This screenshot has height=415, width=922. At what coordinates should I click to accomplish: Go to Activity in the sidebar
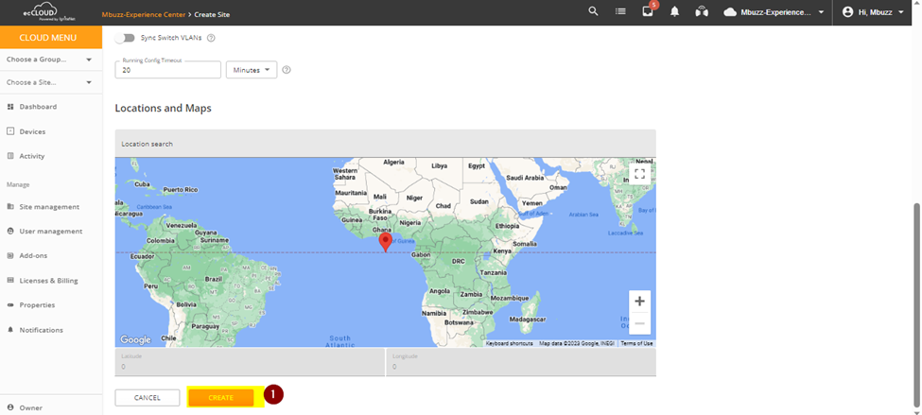[x=32, y=156]
